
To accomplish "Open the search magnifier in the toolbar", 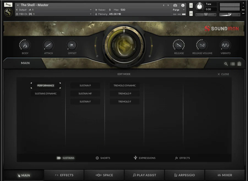I will point(226,64).
